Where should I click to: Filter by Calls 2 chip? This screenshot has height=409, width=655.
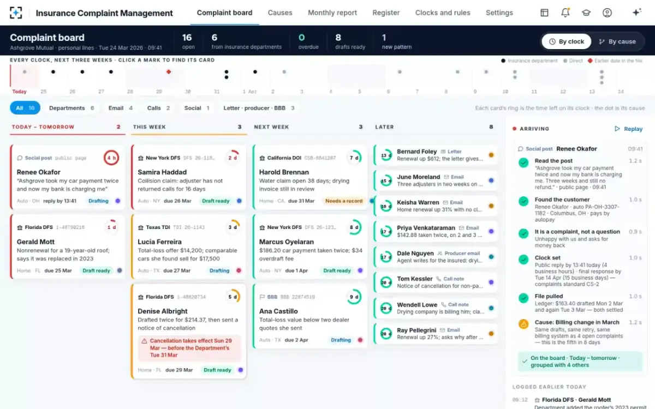(x=158, y=108)
